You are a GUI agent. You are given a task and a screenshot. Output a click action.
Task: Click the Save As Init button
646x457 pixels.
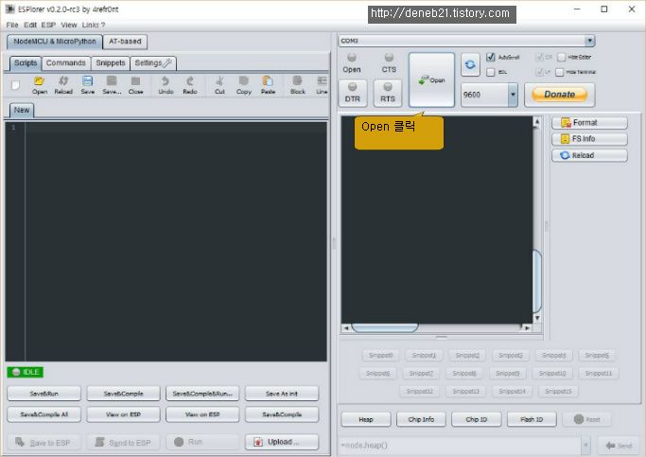click(282, 394)
